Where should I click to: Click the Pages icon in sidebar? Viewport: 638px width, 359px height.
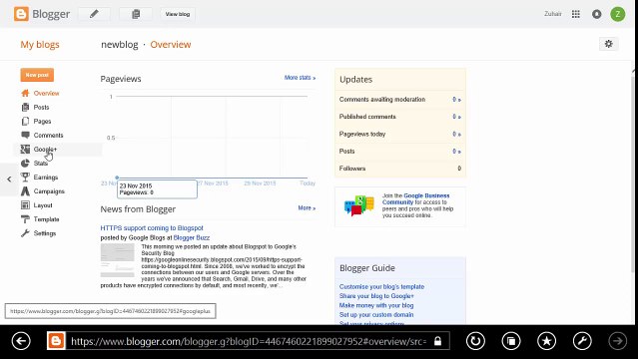click(25, 121)
